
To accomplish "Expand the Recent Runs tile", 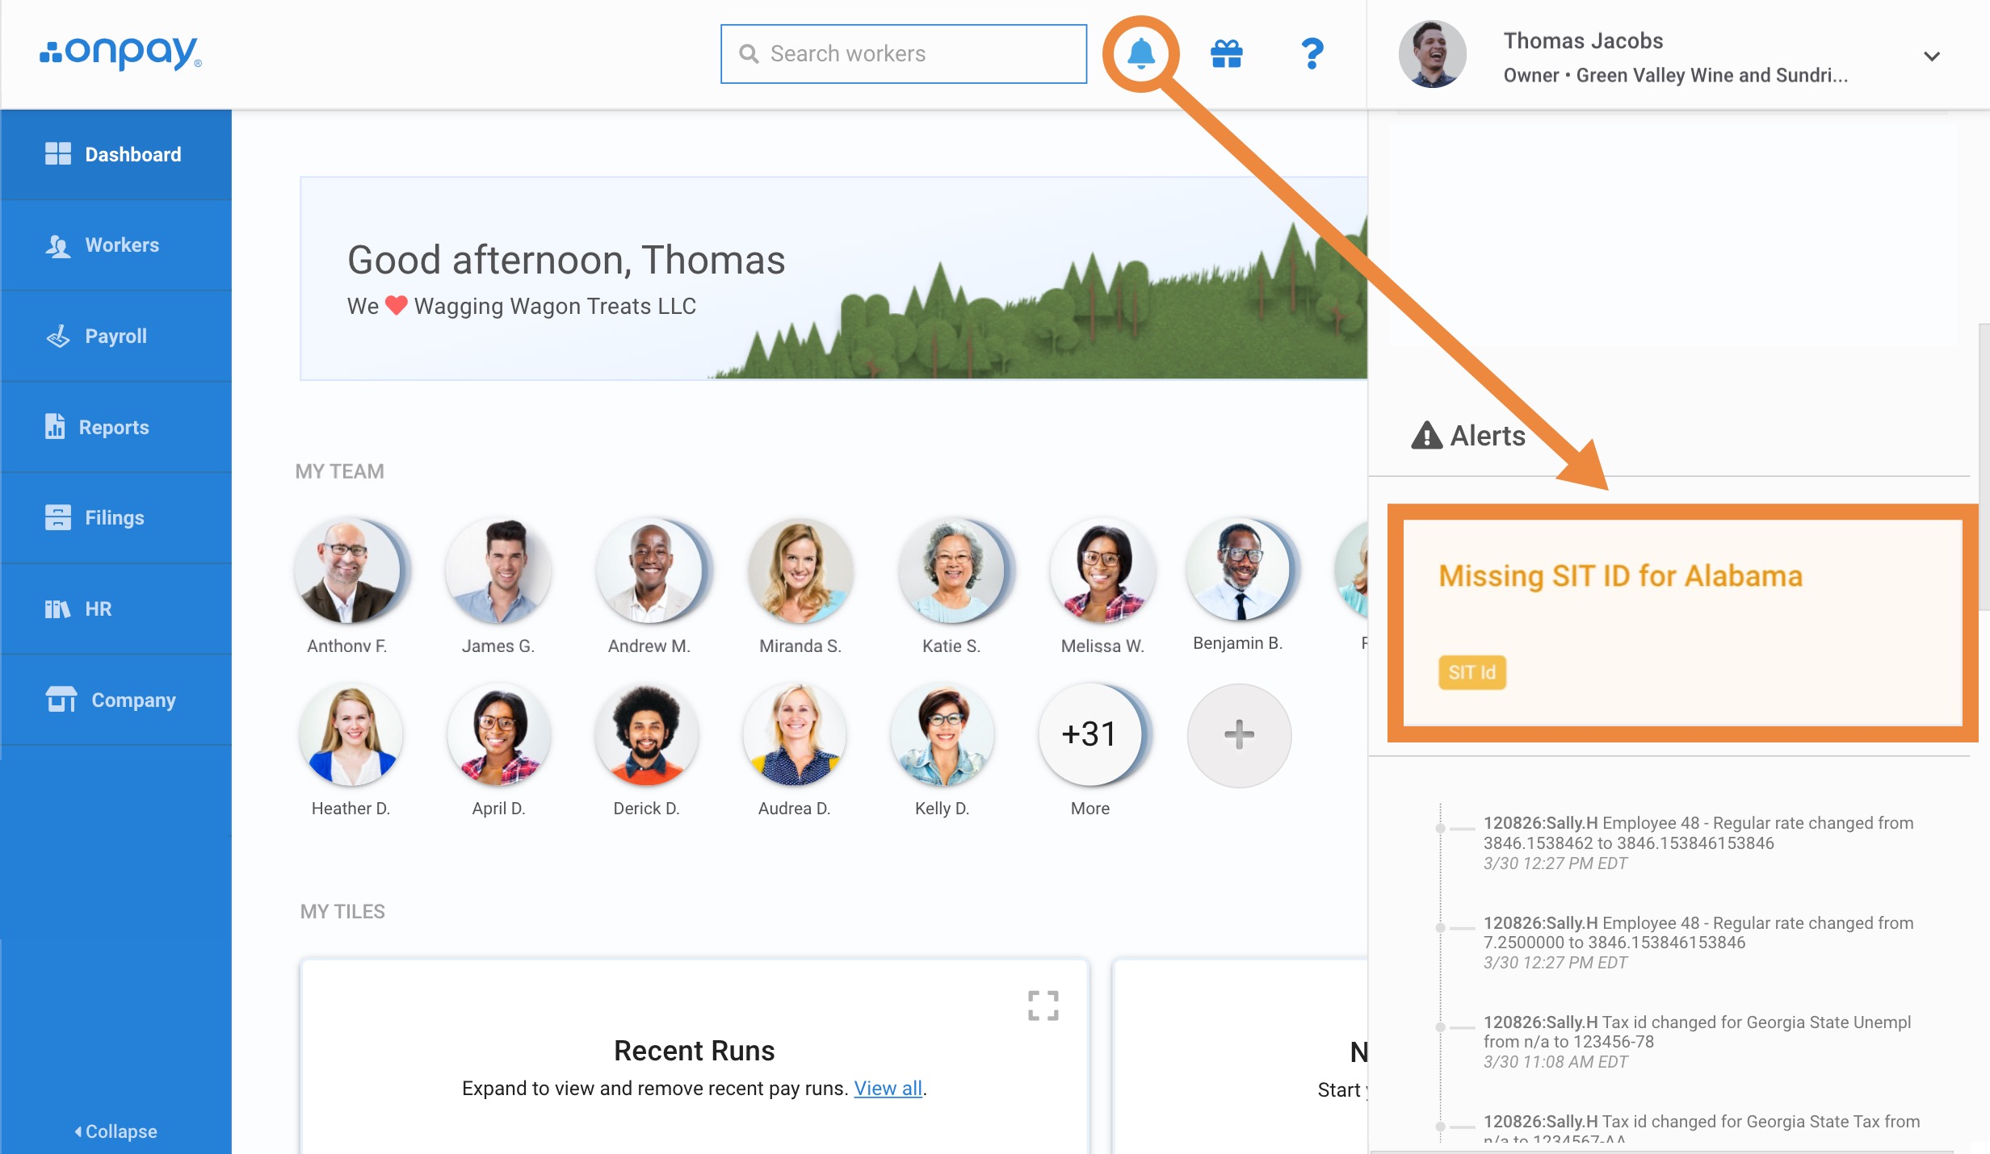I will (1043, 1006).
